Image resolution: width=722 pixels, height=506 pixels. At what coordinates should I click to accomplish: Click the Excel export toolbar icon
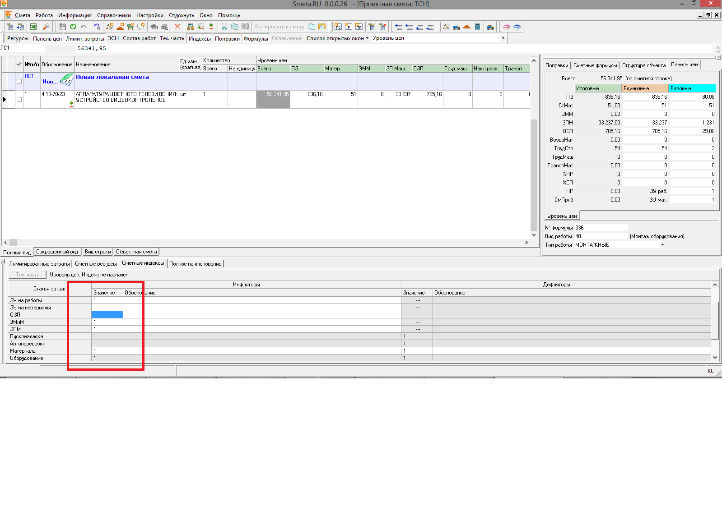pos(33,27)
